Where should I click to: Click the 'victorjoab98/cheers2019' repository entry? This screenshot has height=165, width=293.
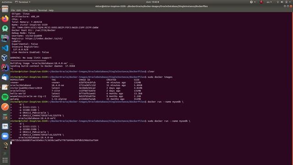click(x=26, y=88)
